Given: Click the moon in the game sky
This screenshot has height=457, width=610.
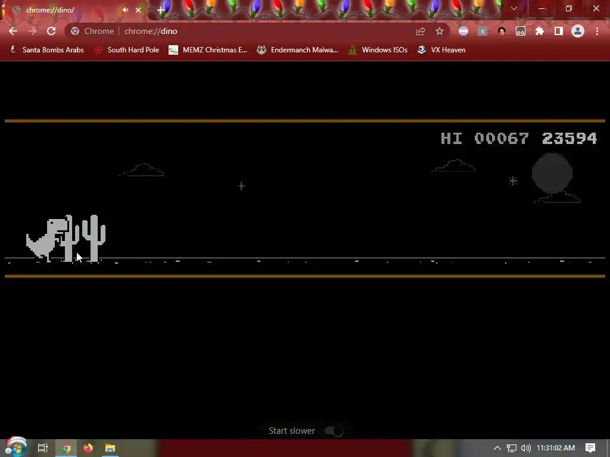Looking at the screenshot, I should point(552,173).
